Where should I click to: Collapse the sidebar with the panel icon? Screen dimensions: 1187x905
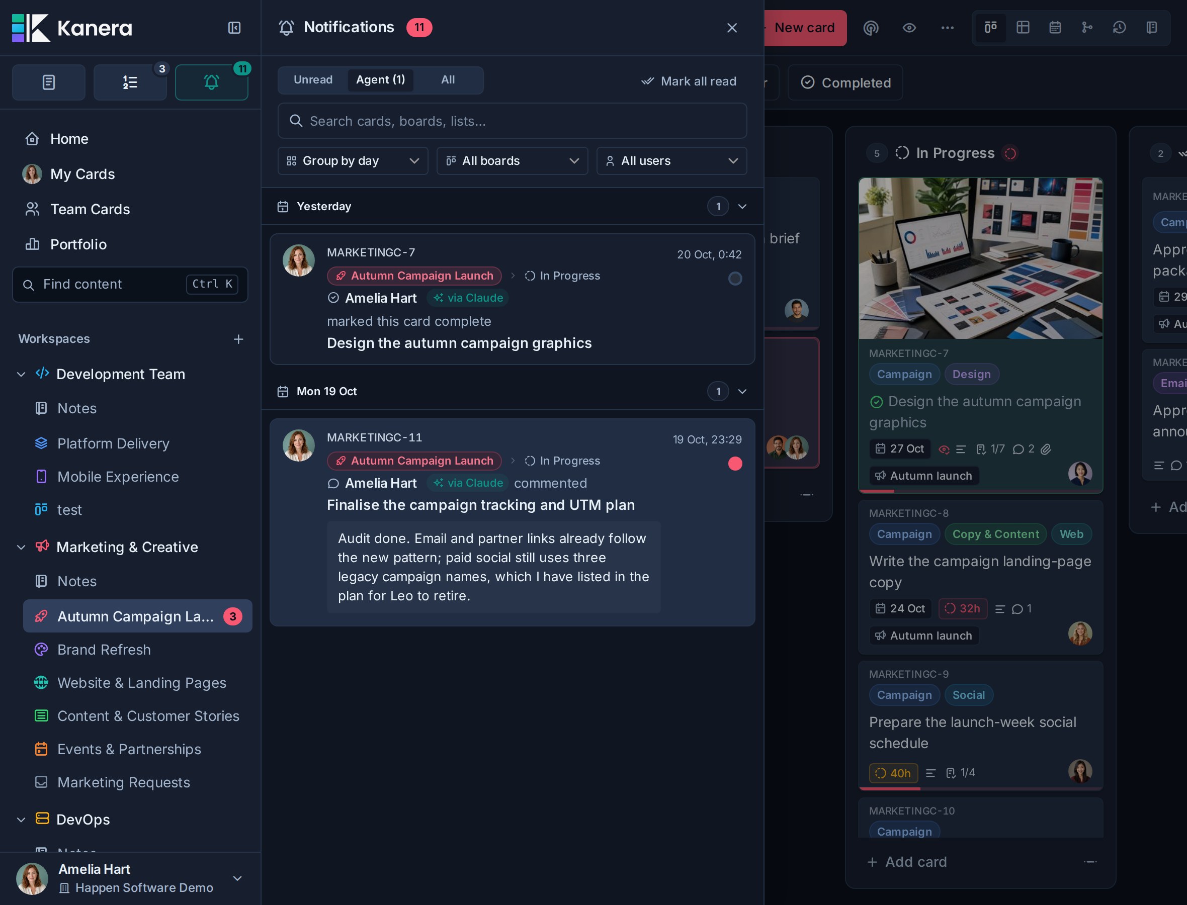point(234,28)
